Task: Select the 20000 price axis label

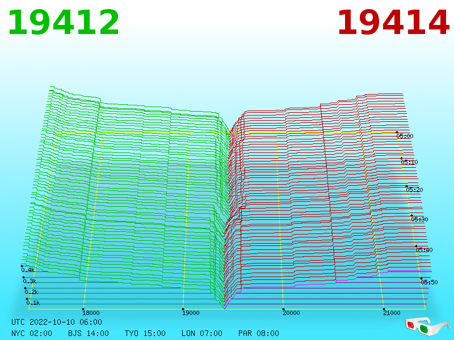Action: [x=291, y=313]
